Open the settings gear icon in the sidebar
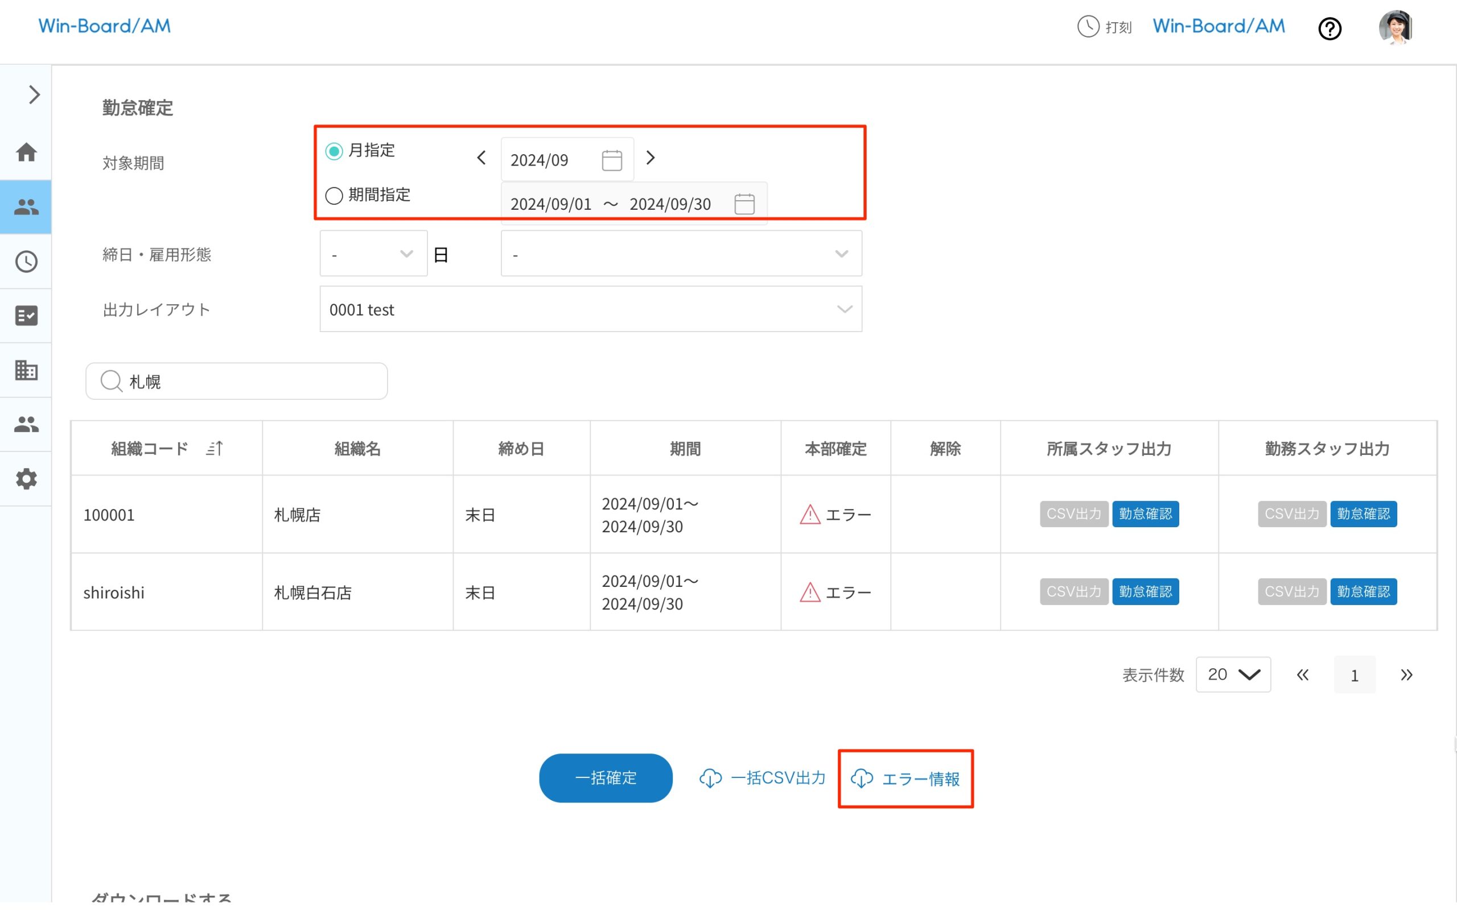 click(26, 478)
